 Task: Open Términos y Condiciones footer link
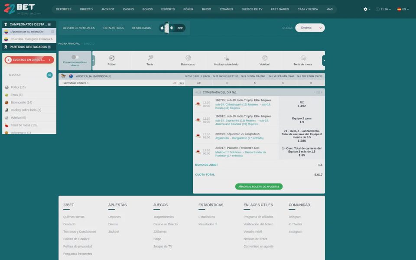79,231
